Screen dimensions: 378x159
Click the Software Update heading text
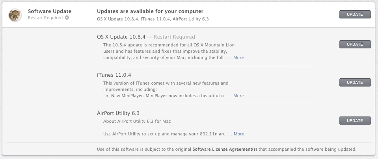click(x=50, y=11)
